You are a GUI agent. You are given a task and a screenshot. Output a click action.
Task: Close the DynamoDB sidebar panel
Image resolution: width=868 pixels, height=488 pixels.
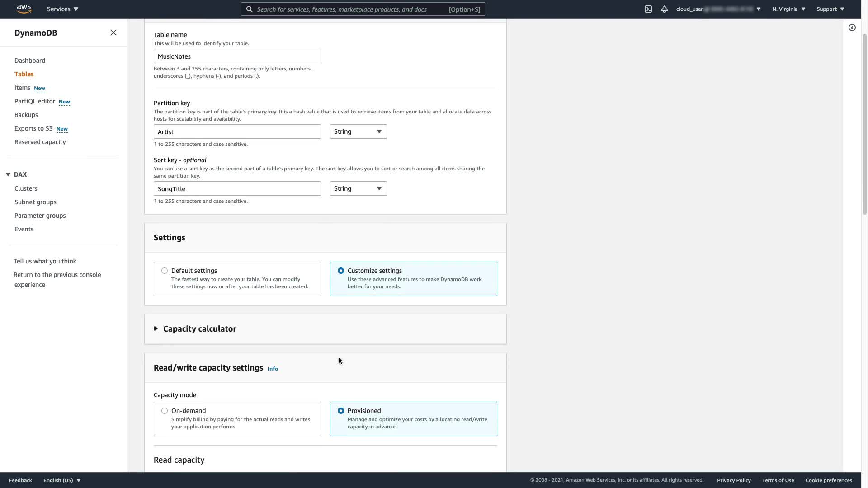[113, 33]
